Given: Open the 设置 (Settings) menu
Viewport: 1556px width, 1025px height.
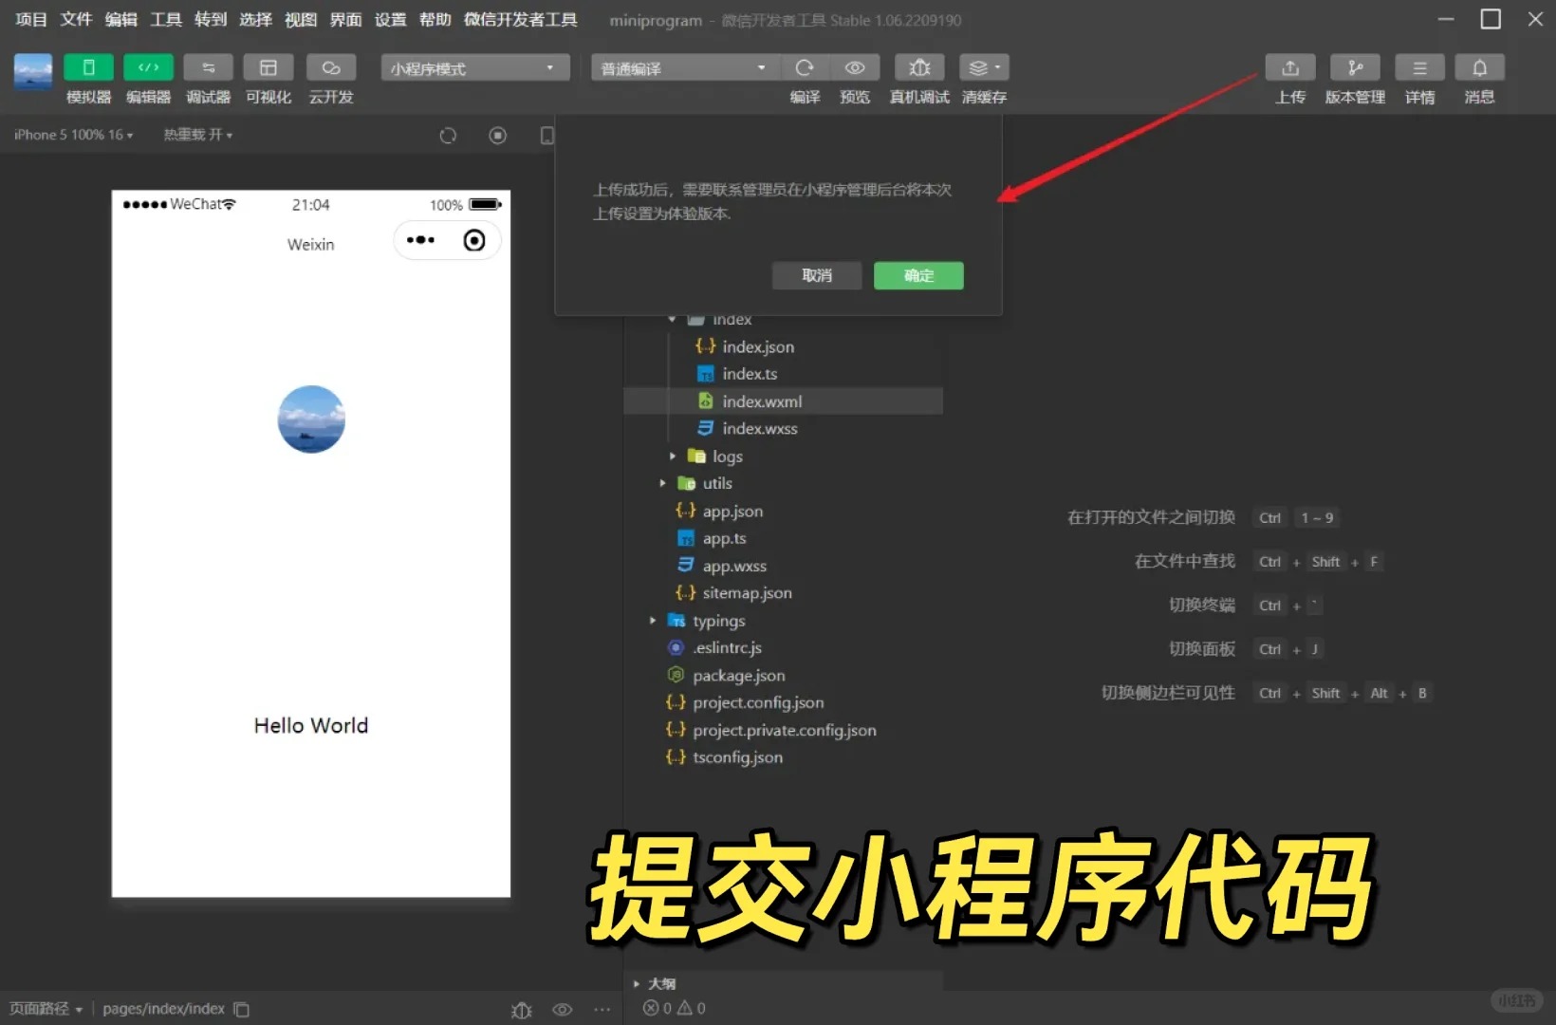Looking at the screenshot, I should coord(390,20).
